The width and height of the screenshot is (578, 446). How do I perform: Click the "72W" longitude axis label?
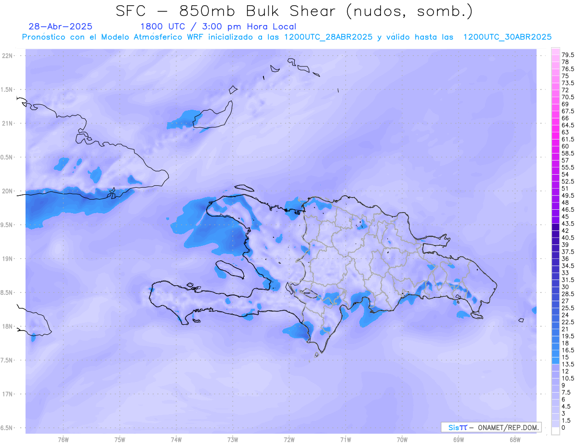click(289, 440)
